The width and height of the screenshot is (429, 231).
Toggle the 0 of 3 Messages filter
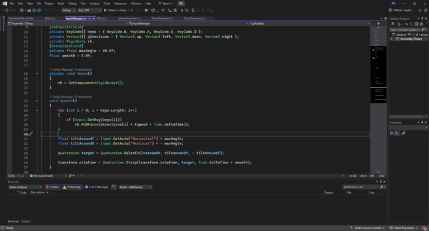96,187
